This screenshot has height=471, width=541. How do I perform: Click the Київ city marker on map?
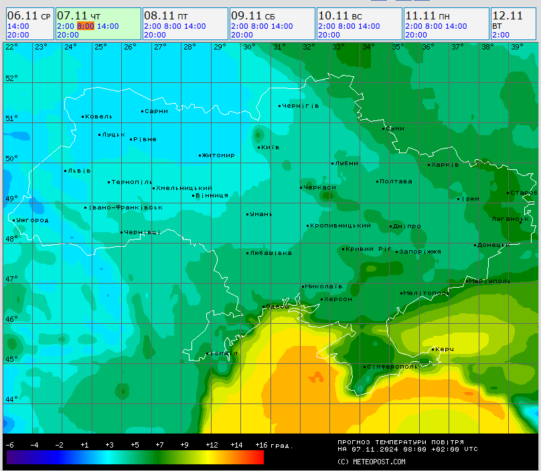click(x=260, y=147)
